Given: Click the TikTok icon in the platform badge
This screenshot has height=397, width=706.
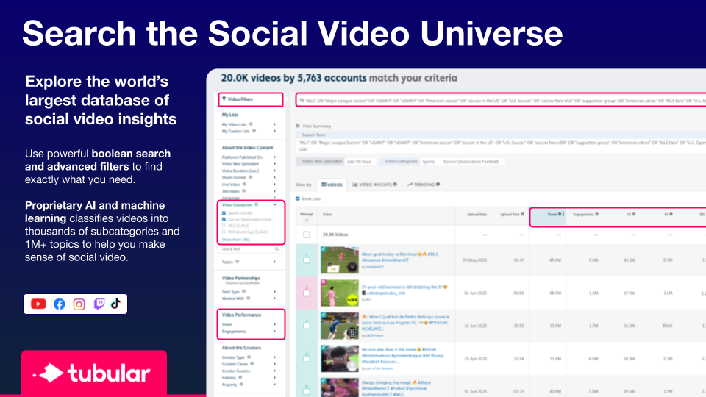Looking at the screenshot, I should coord(115,304).
